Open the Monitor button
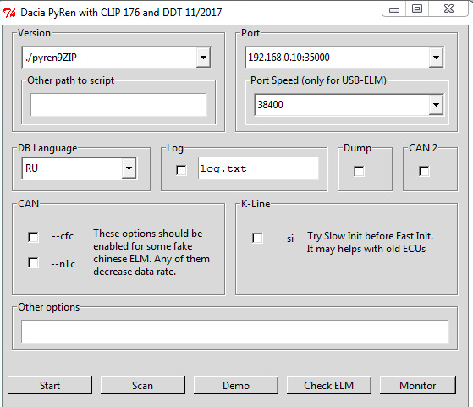This screenshot has width=473, height=407. (418, 385)
